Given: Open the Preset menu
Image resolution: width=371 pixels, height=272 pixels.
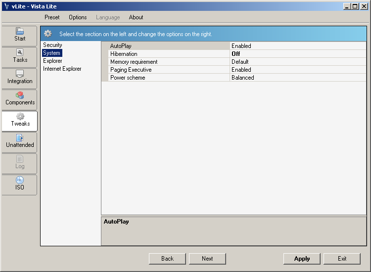Looking at the screenshot, I should point(52,17).
